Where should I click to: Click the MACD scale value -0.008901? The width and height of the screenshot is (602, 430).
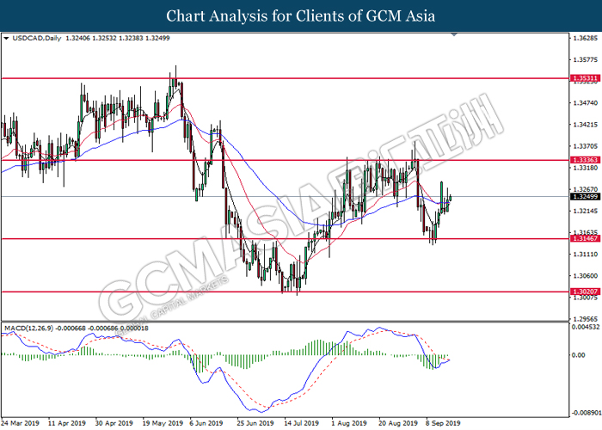585,413
